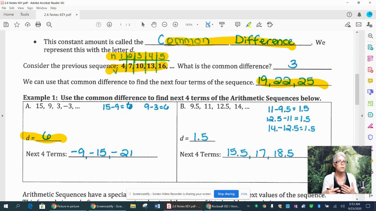Activate the selection arrow tool
Screen dimensions: 376x211
(143, 25)
